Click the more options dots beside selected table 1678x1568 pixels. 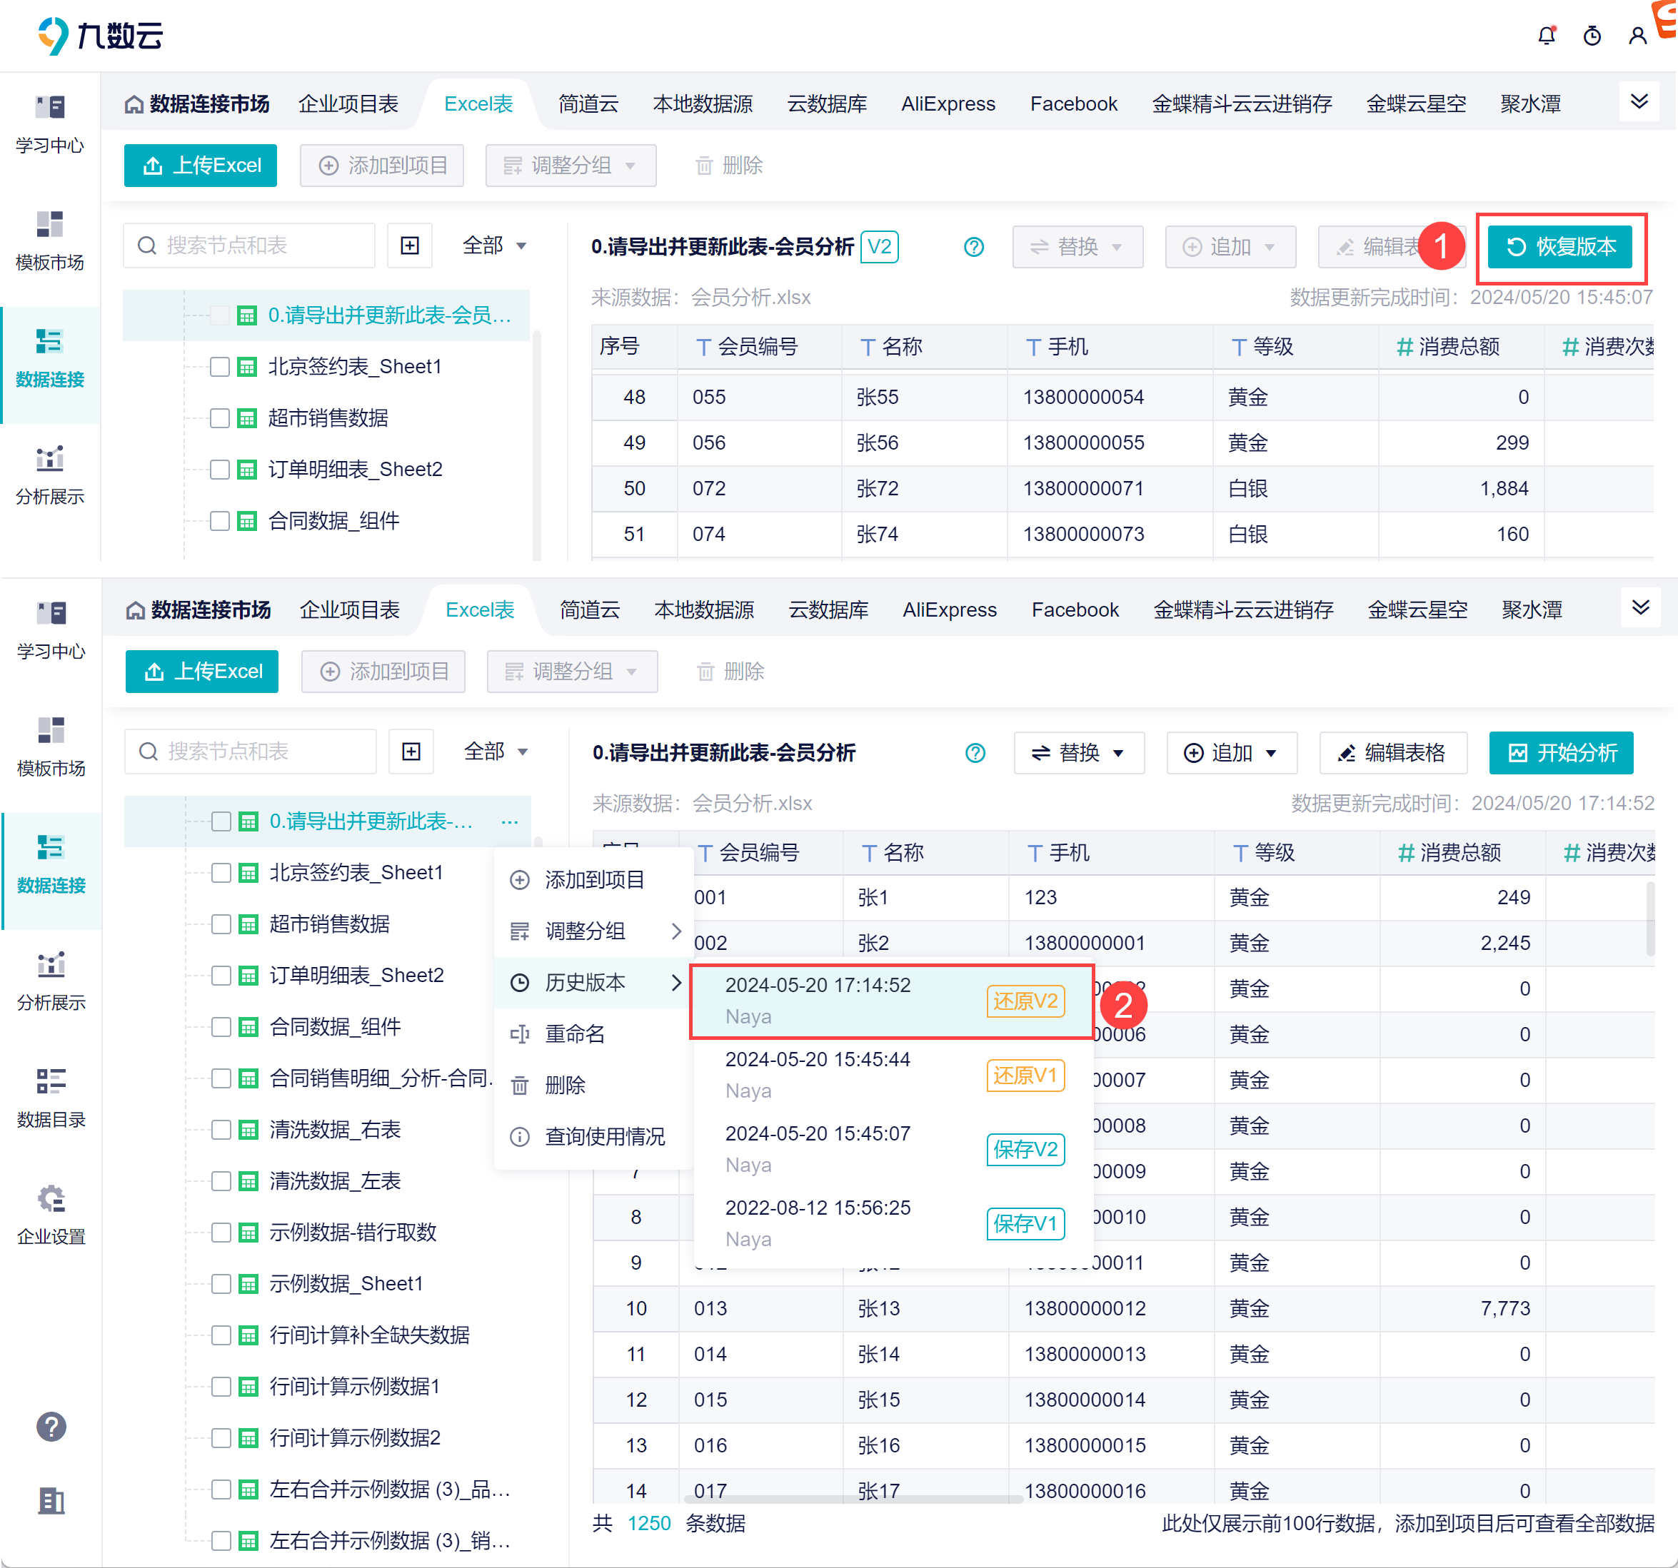[509, 821]
